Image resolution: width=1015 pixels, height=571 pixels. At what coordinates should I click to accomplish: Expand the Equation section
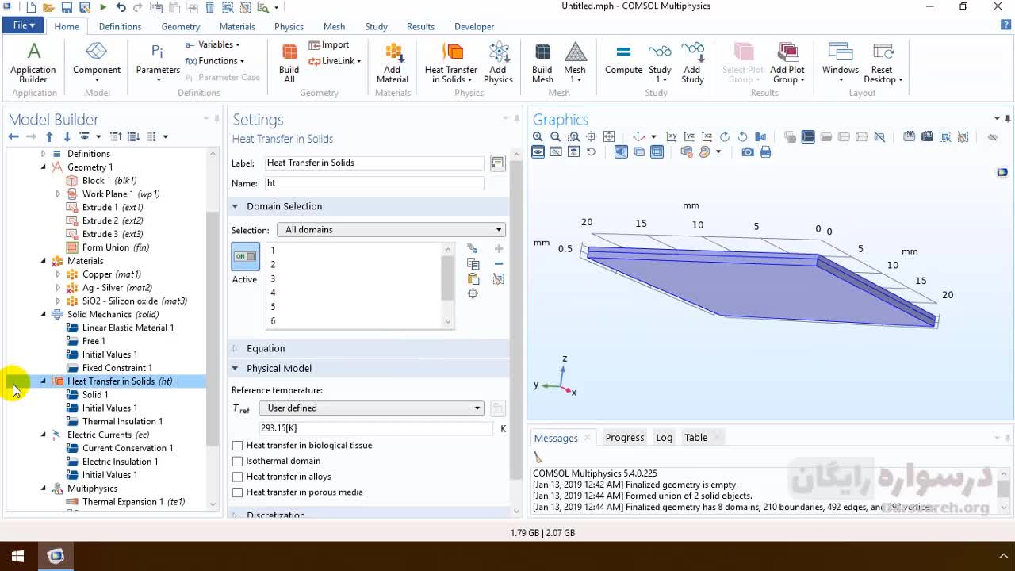coord(266,348)
